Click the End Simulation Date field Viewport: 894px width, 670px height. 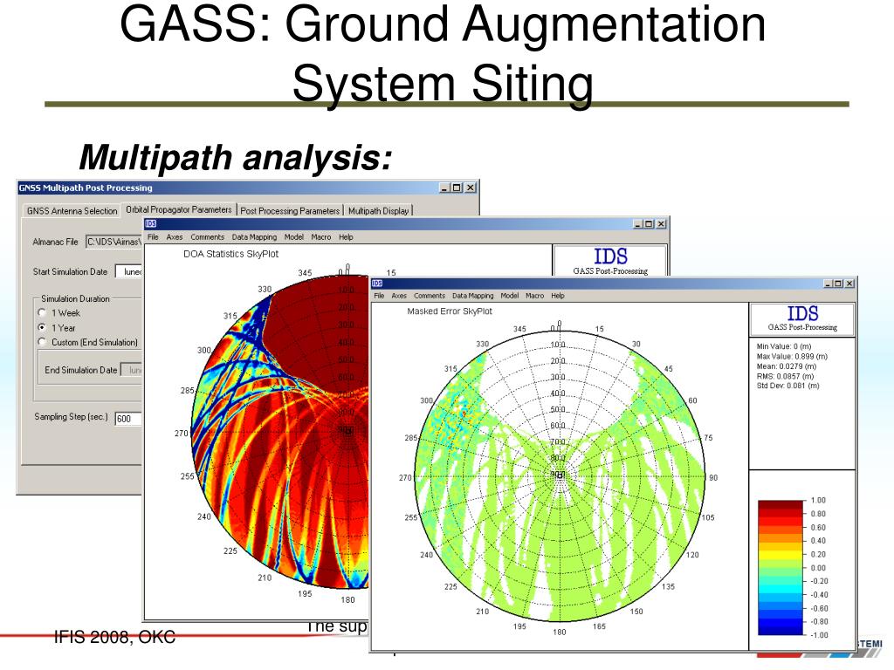[x=133, y=370]
